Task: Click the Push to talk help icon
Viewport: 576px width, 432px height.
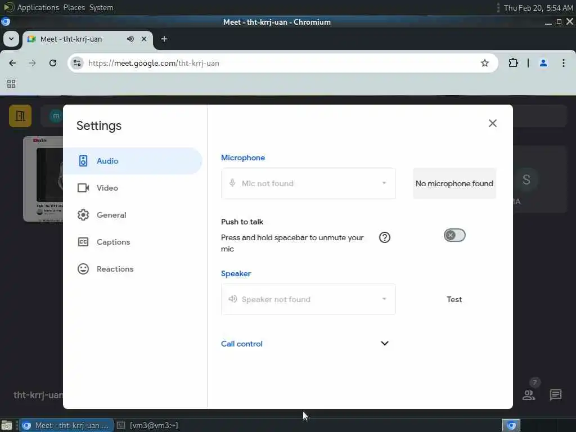Action: click(384, 237)
